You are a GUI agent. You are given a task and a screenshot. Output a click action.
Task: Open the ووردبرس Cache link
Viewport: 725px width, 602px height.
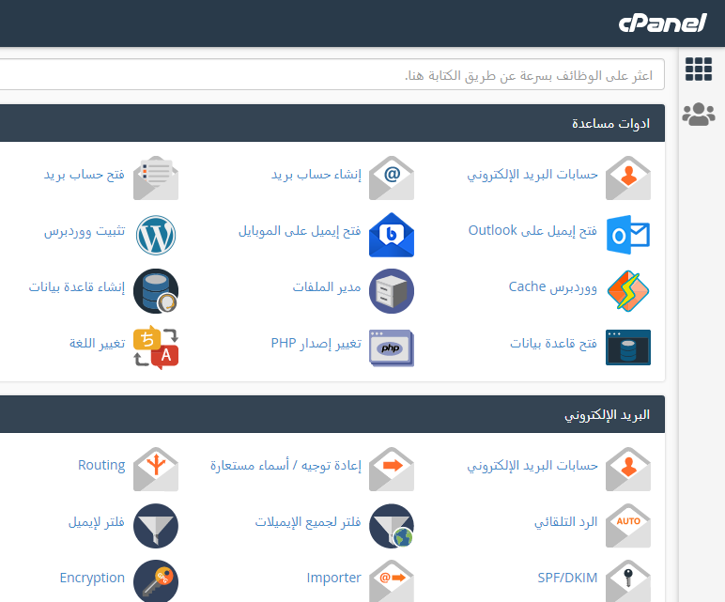tap(553, 286)
